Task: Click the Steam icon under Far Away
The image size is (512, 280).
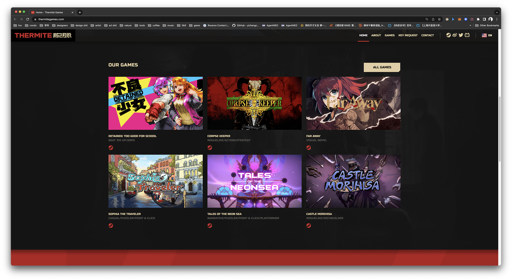Action: 309,147
